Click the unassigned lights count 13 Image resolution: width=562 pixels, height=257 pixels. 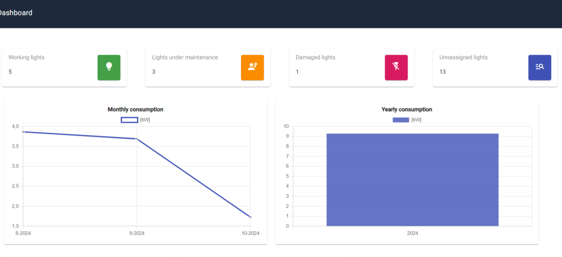click(x=442, y=72)
